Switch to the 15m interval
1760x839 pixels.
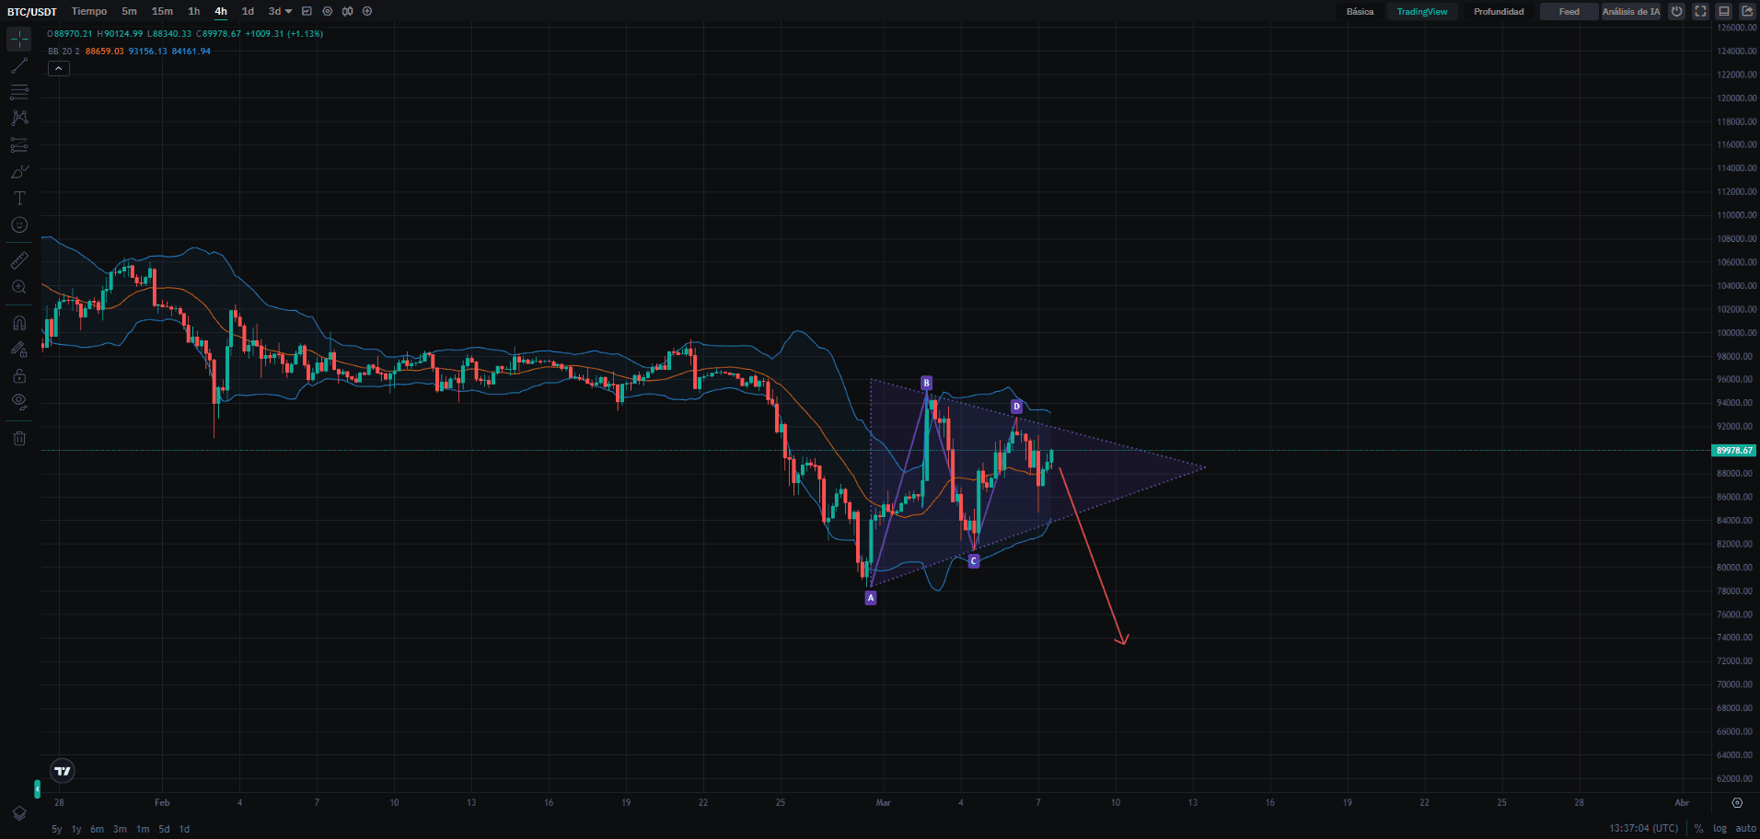pyautogui.click(x=162, y=11)
